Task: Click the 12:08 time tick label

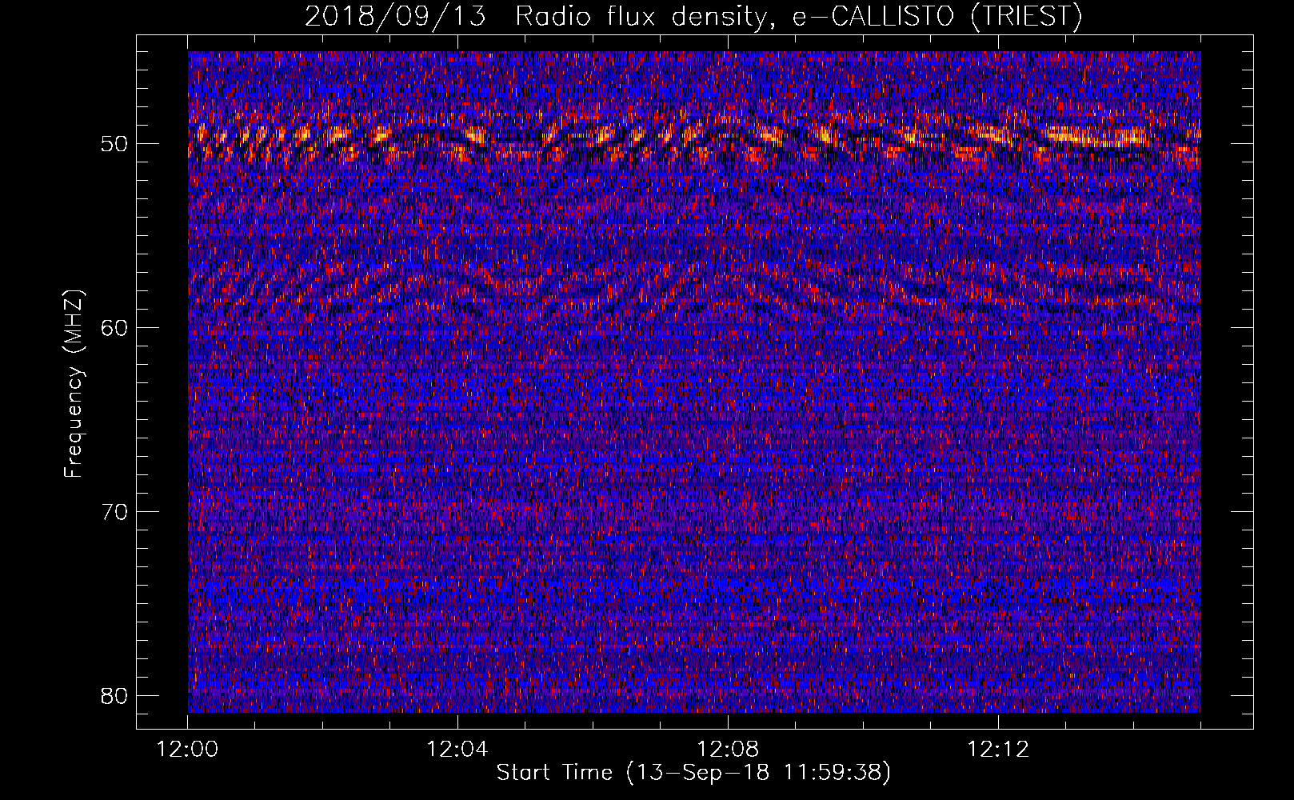Action: coord(728,750)
